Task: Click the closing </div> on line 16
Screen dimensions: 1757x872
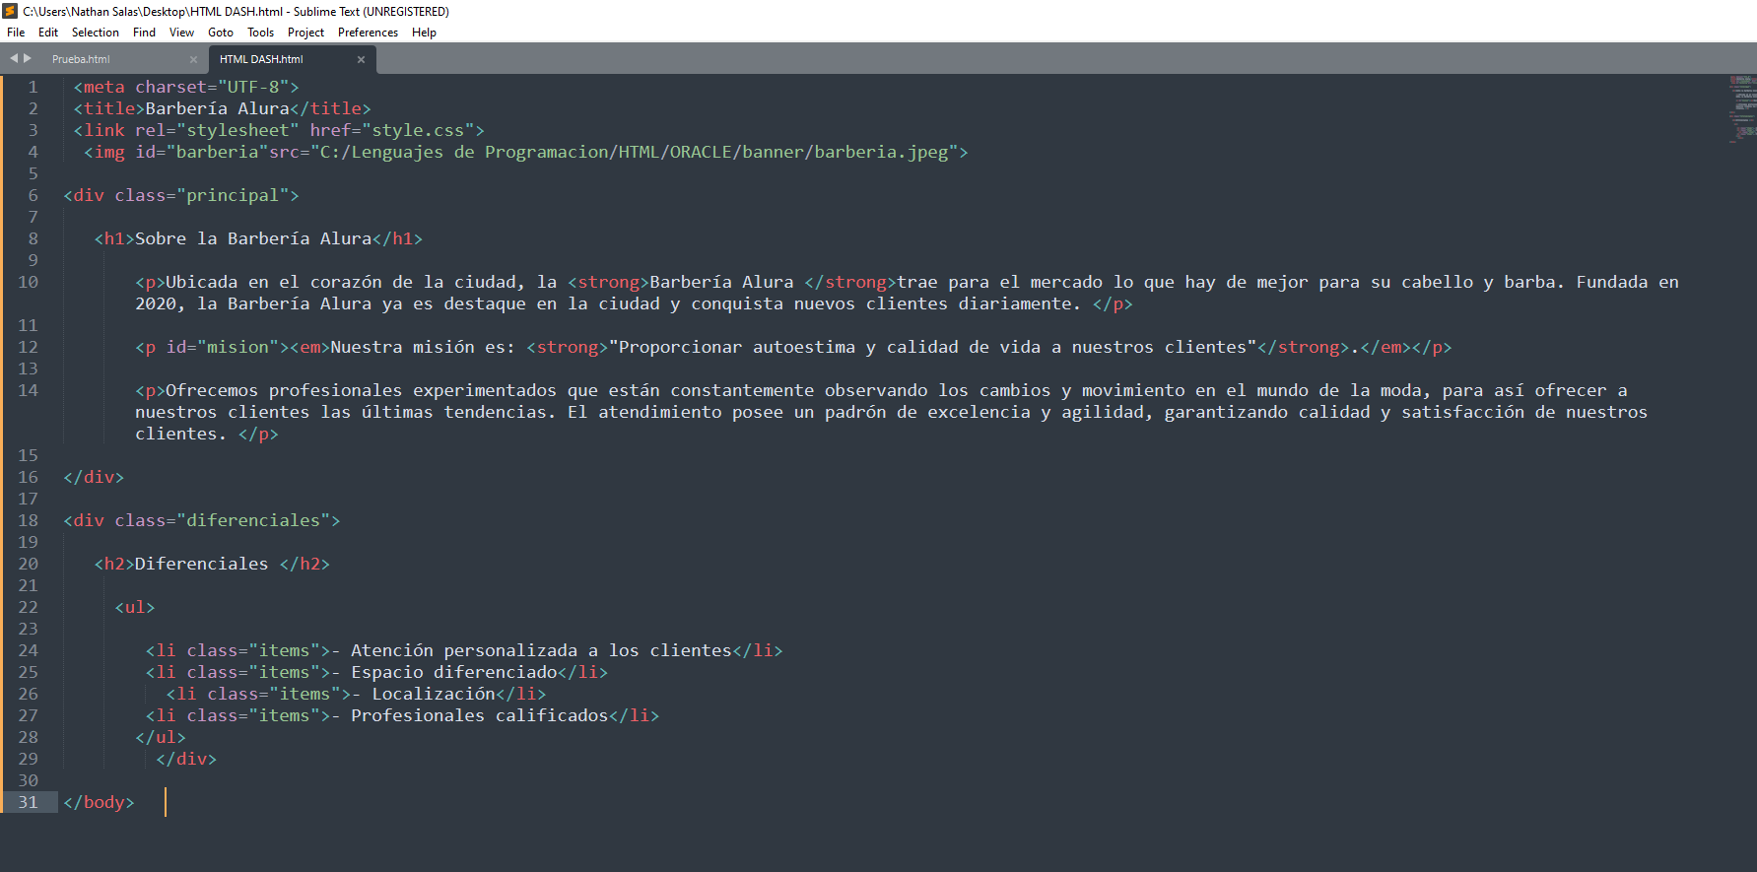Action: tap(94, 477)
